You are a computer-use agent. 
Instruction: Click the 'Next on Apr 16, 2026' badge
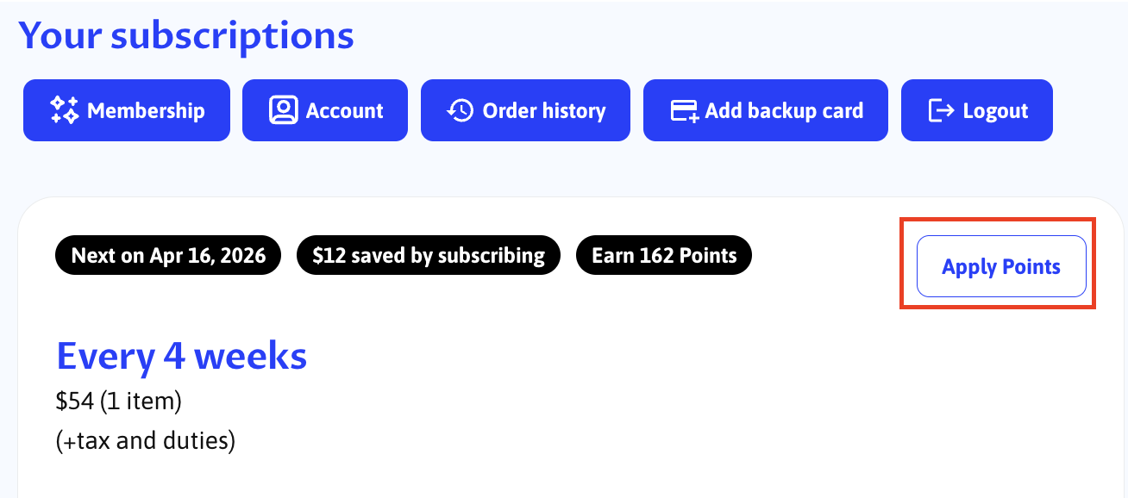click(x=168, y=256)
